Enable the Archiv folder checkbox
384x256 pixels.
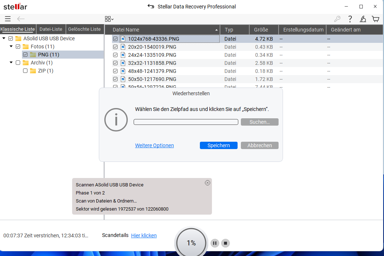(x=18, y=63)
